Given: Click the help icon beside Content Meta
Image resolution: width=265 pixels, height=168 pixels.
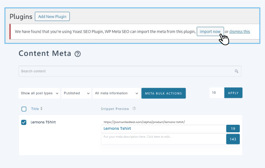Looking at the screenshot, I should click(x=77, y=54).
